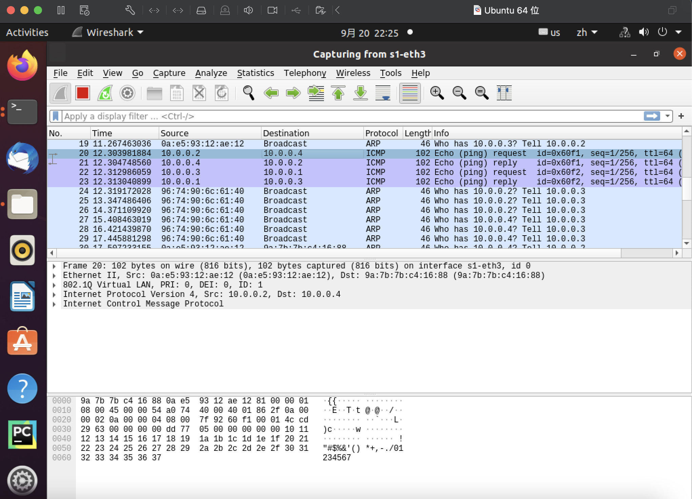Screen dimensions: 692x499
Task: Click the display filter bookmark icon
Action: point(56,116)
